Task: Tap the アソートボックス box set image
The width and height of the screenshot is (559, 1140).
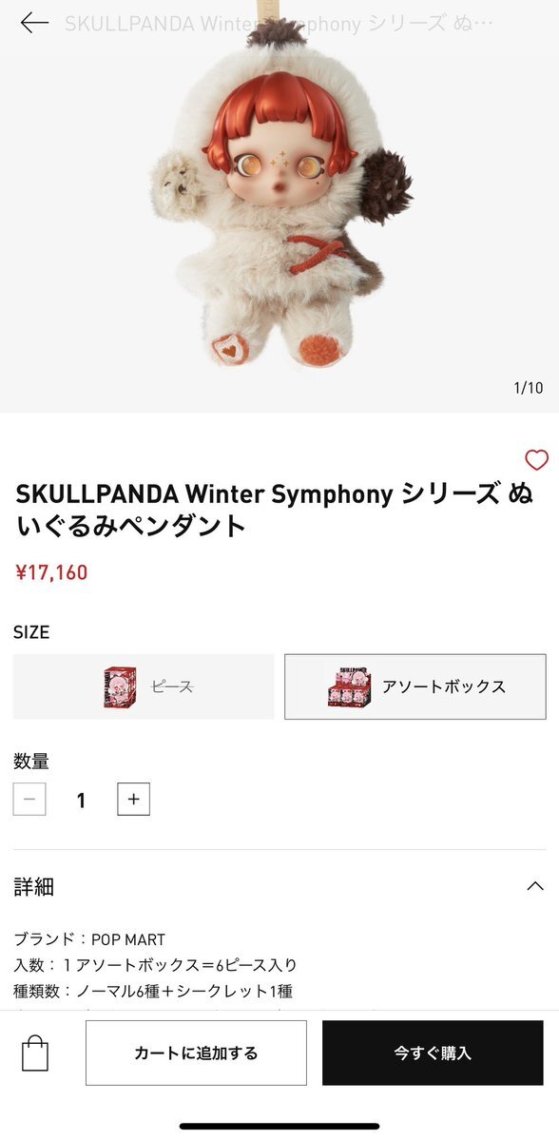Action: click(x=349, y=686)
